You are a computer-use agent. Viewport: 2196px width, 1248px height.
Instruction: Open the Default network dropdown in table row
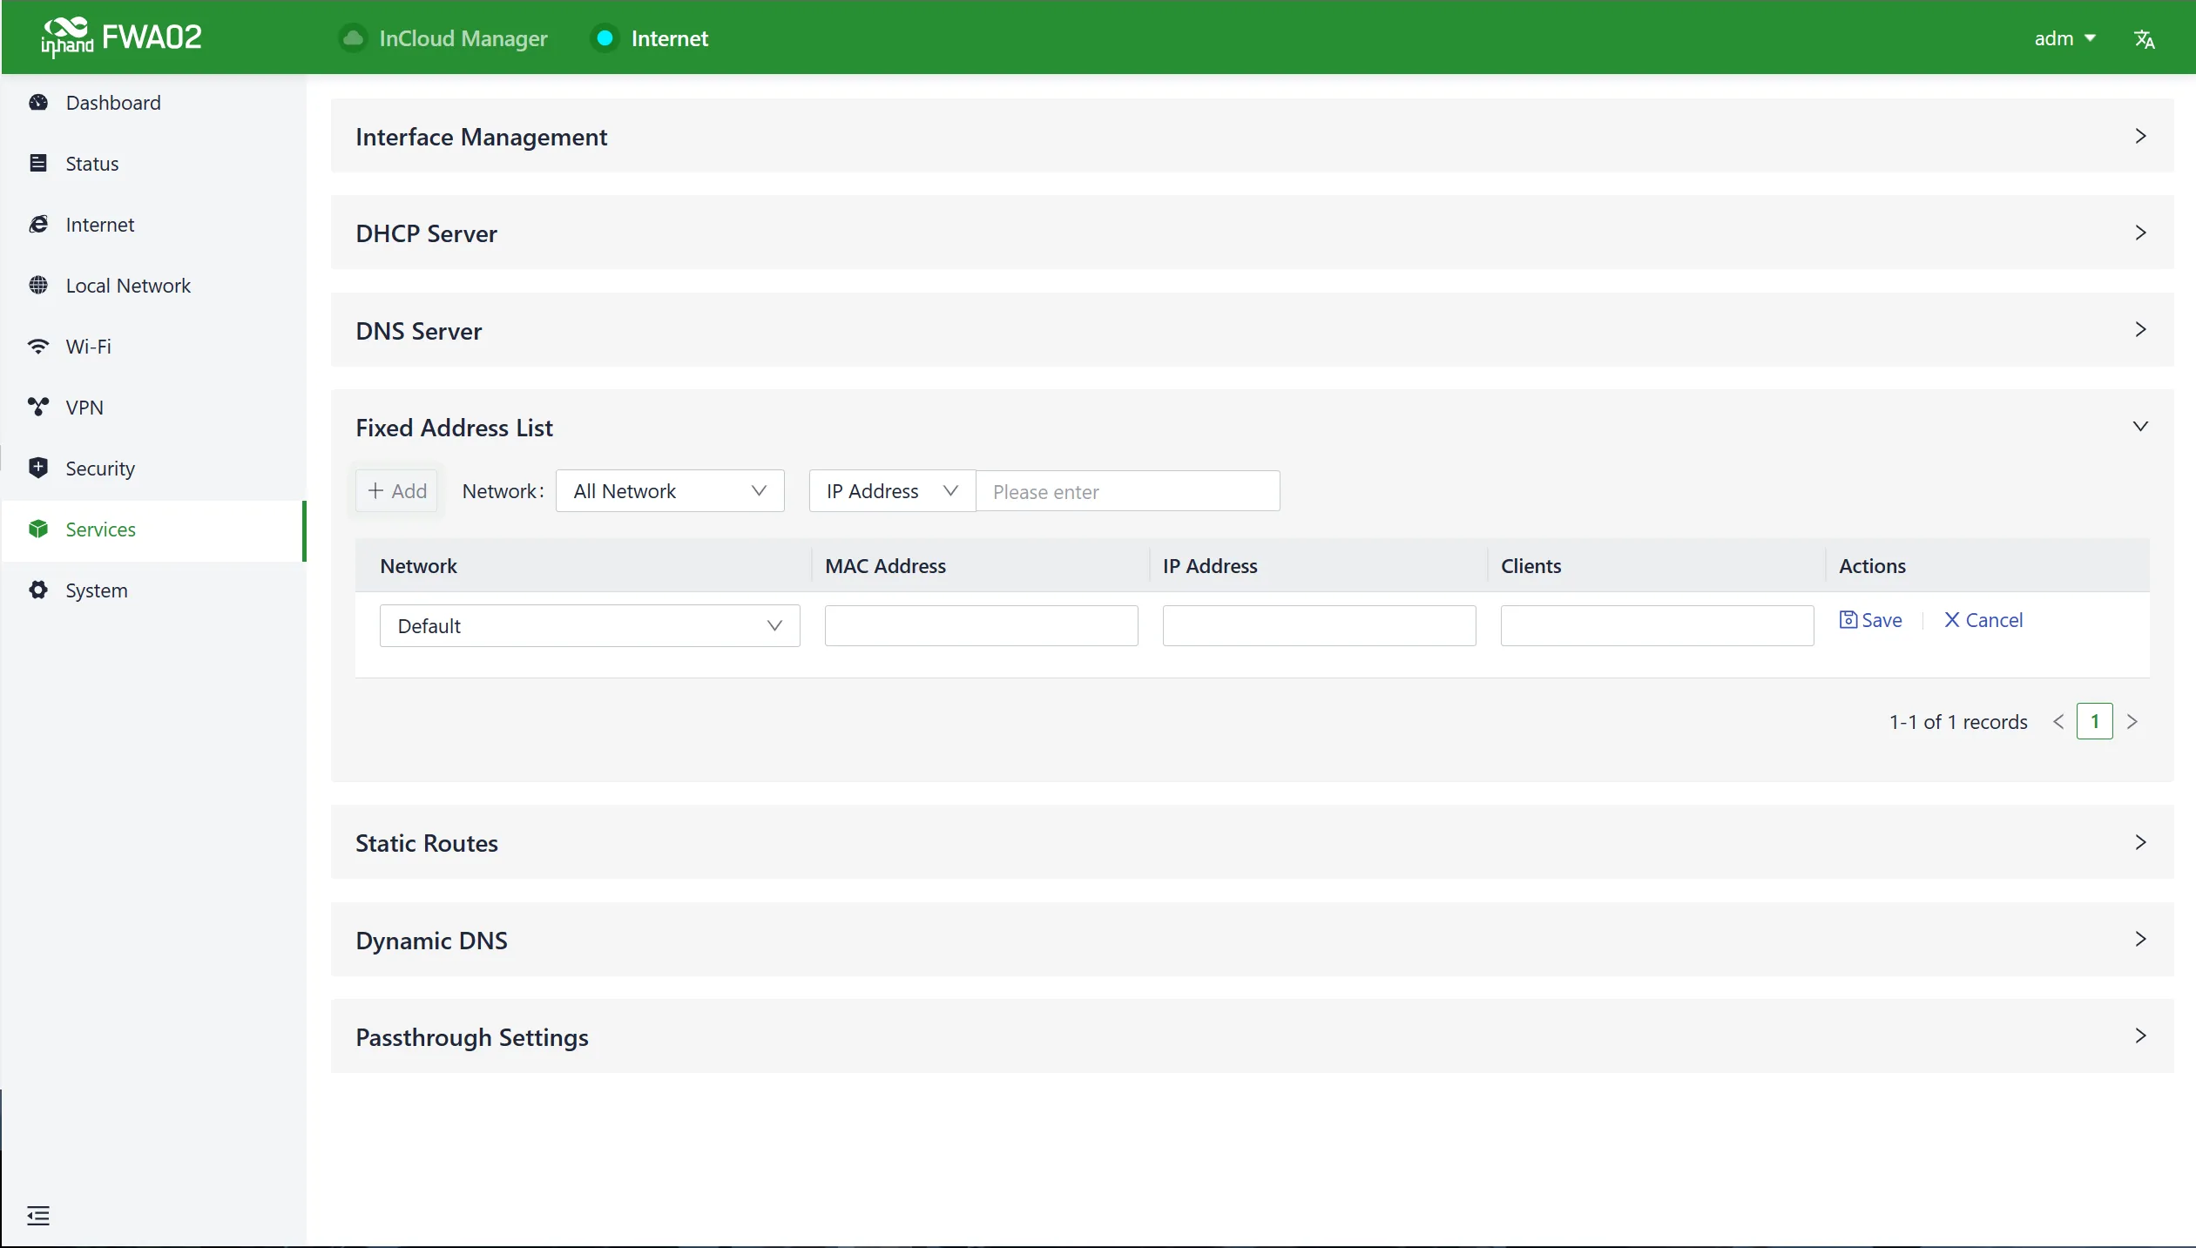pyautogui.click(x=590, y=626)
